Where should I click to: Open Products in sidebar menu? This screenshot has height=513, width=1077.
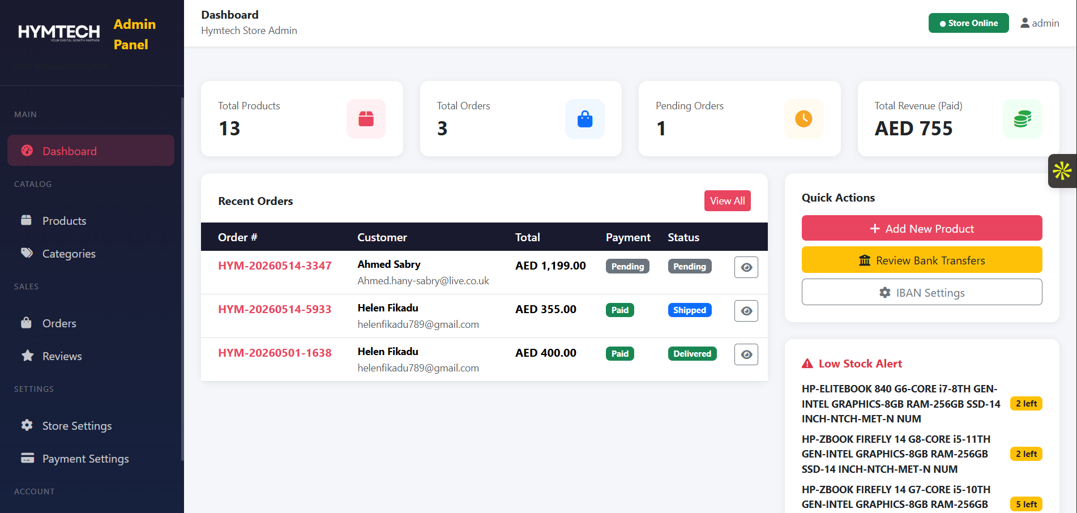[91, 220]
